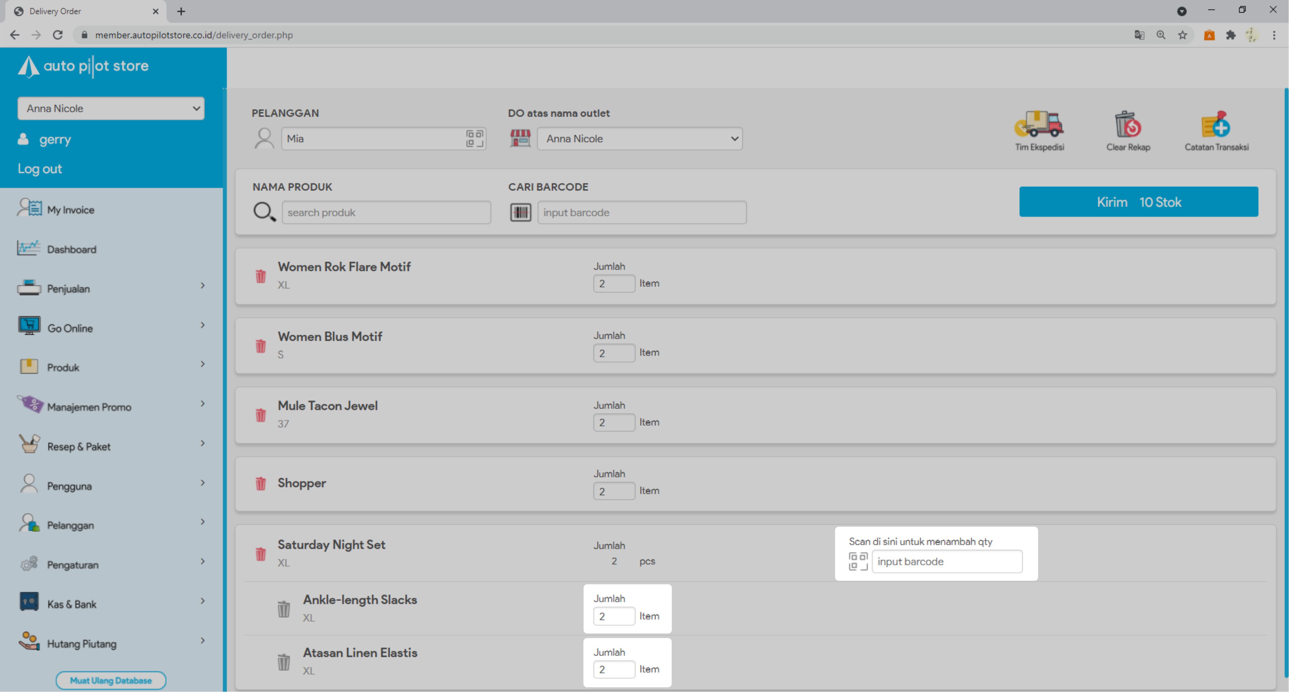Open the My Invoice menu item
Screen dimensions: 1289x692
[x=71, y=210]
